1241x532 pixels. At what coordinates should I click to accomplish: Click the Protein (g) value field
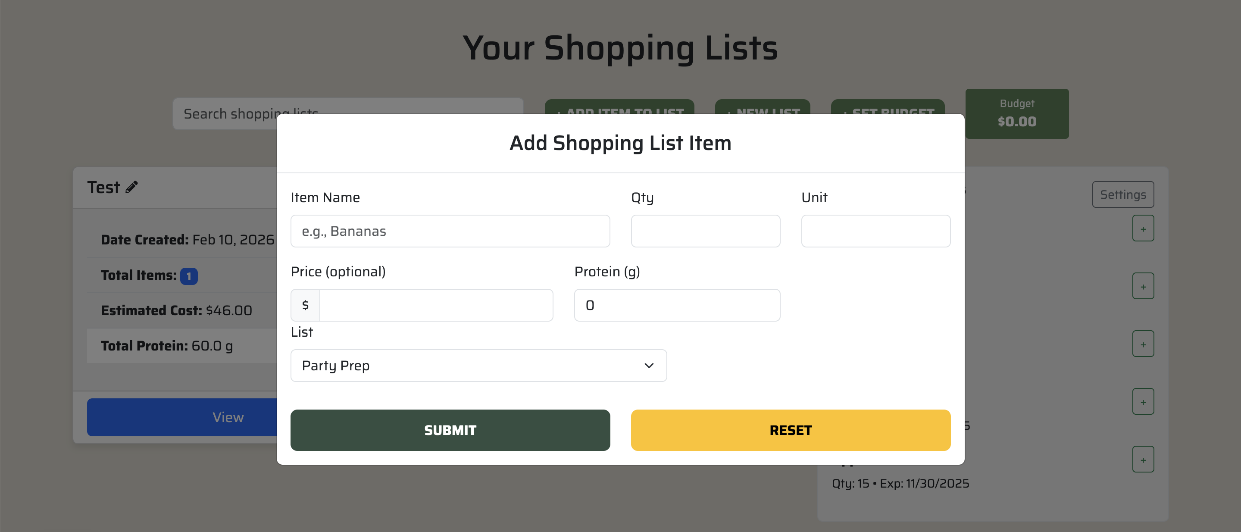coord(676,304)
